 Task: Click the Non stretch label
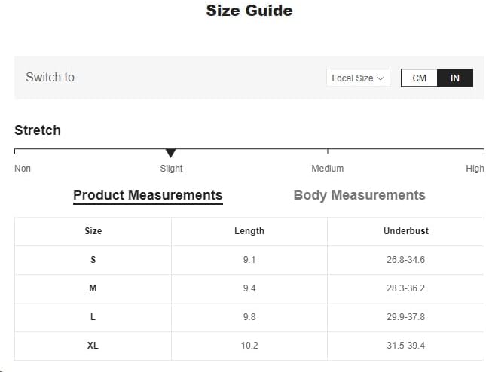23,169
